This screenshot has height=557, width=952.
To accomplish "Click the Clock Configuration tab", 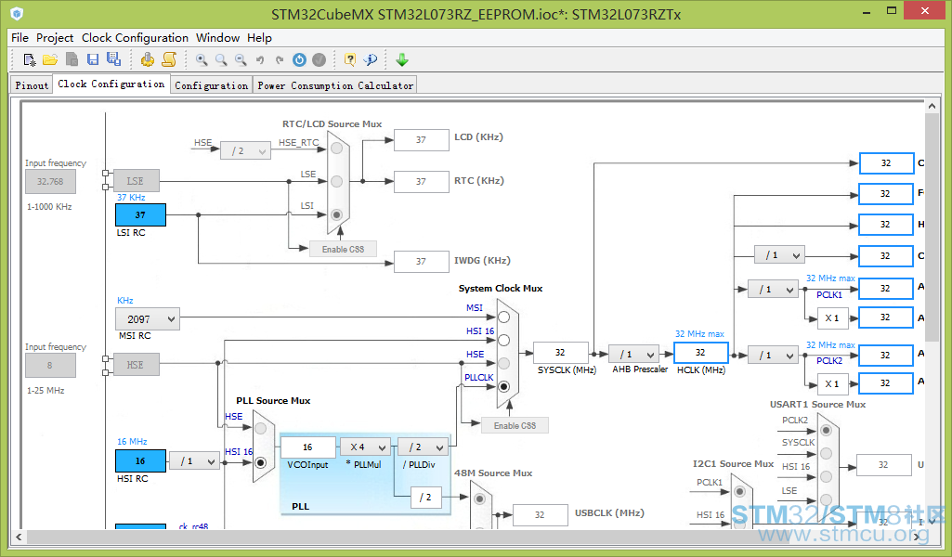I will (111, 84).
